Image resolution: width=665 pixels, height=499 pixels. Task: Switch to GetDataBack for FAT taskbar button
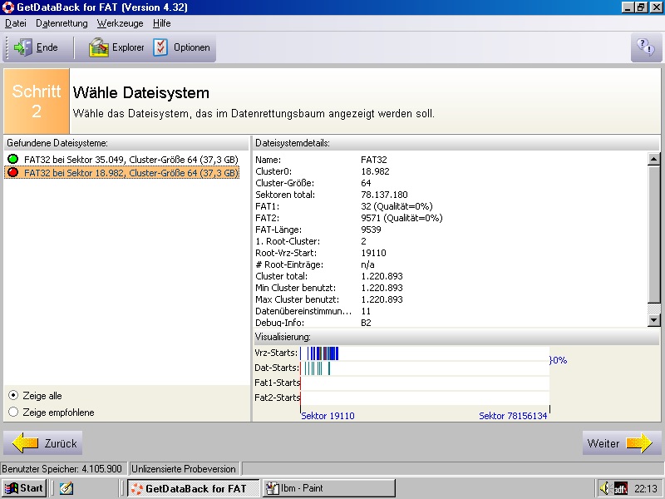point(194,488)
